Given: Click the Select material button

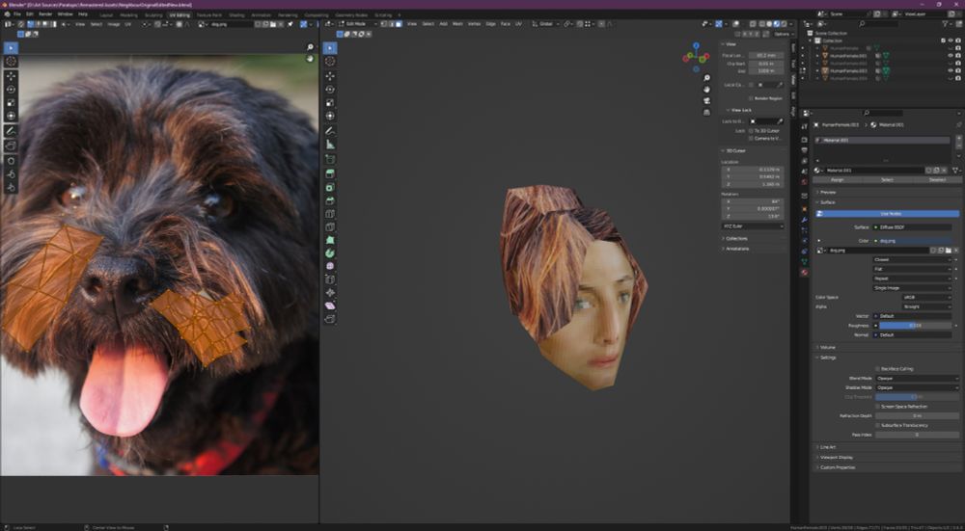Looking at the screenshot, I should click(887, 180).
